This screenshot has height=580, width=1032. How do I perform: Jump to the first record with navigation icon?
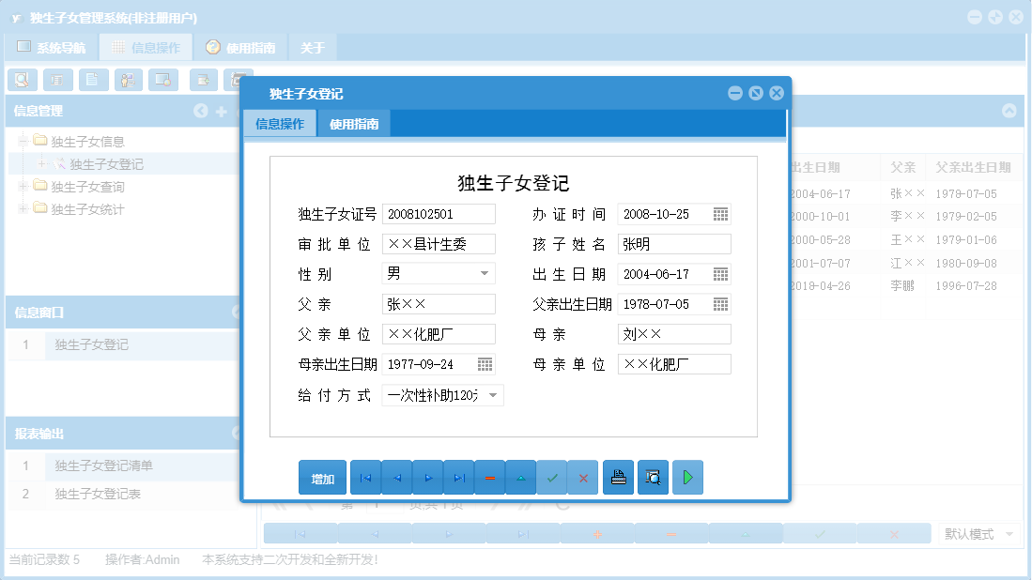tap(365, 477)
